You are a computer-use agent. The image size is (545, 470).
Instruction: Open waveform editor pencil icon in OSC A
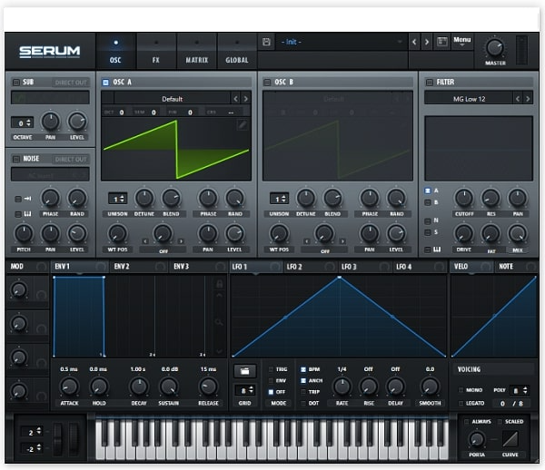pyautogui.click(x=243, y=124)
